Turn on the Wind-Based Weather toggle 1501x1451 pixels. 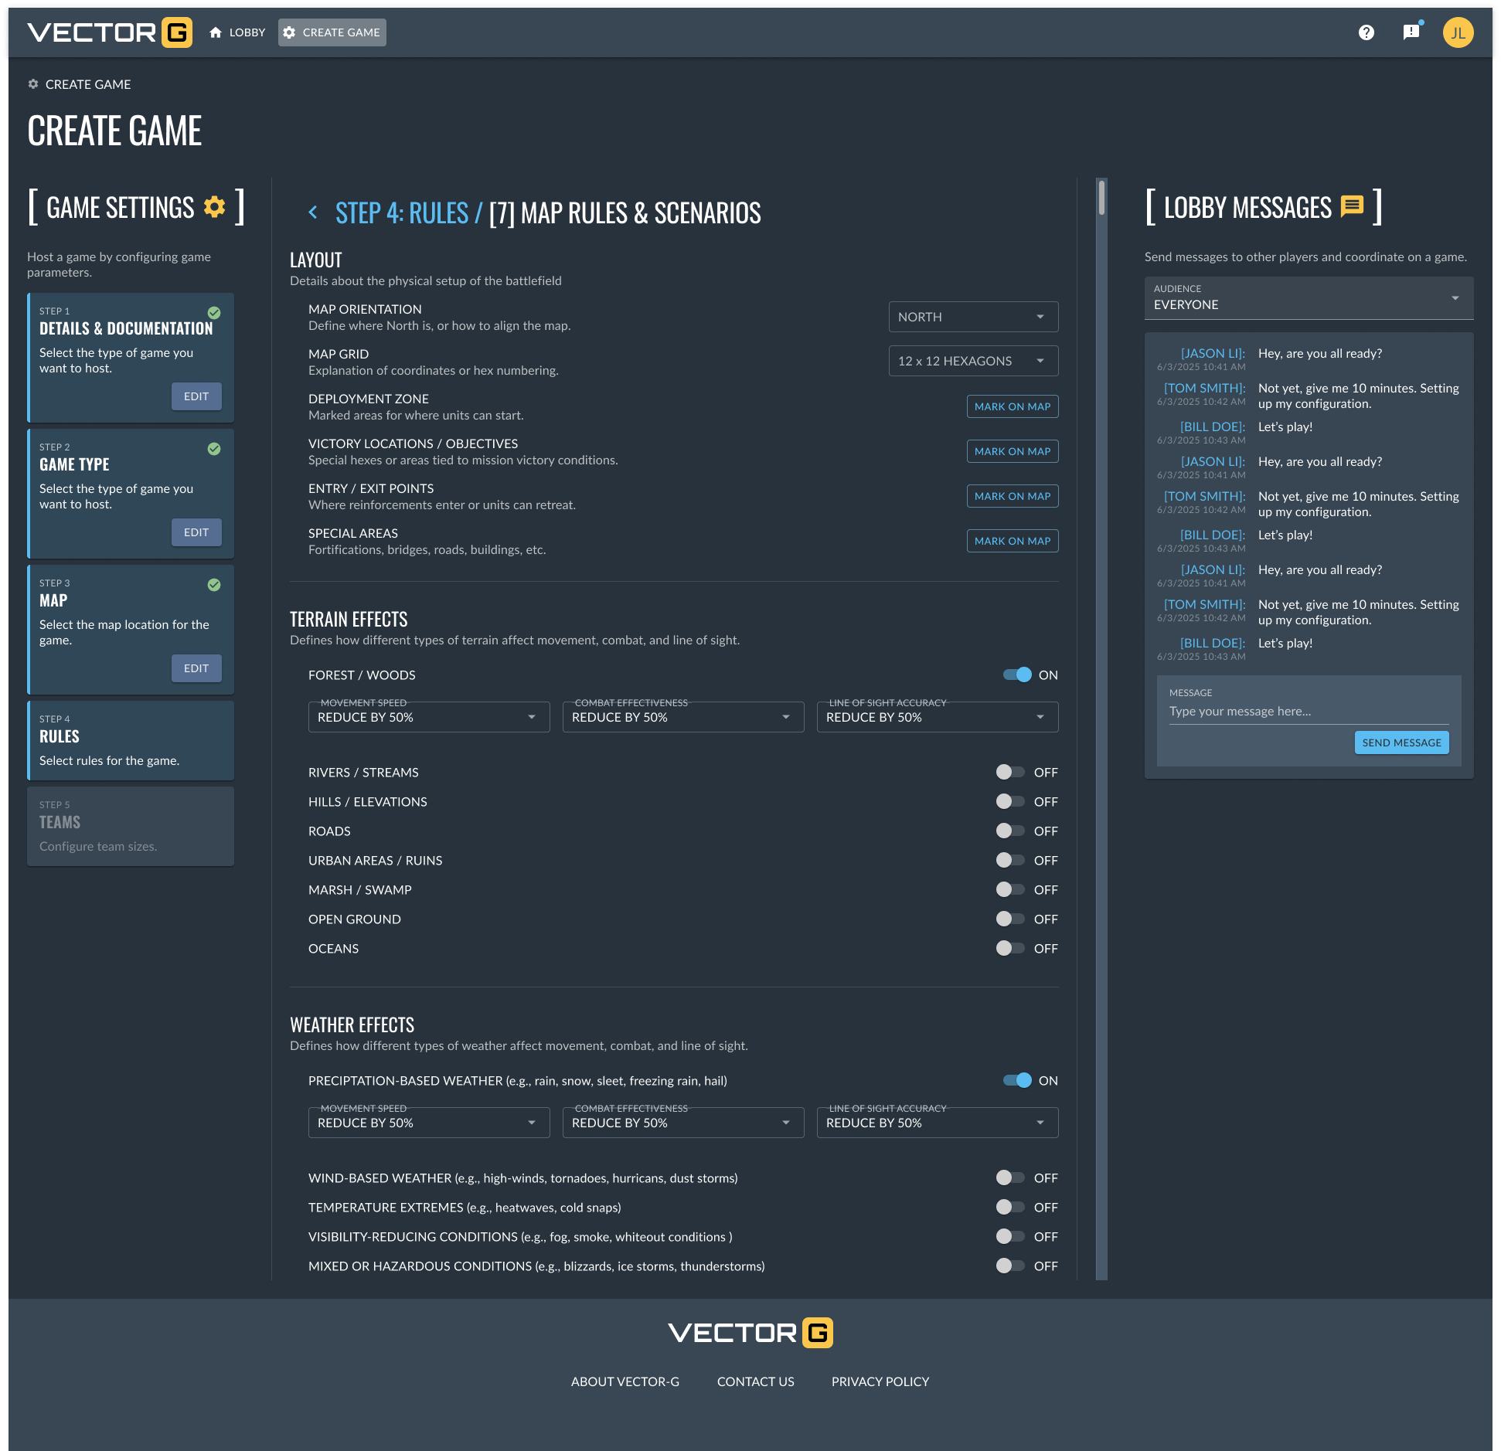click(x=1009, y=1177)
